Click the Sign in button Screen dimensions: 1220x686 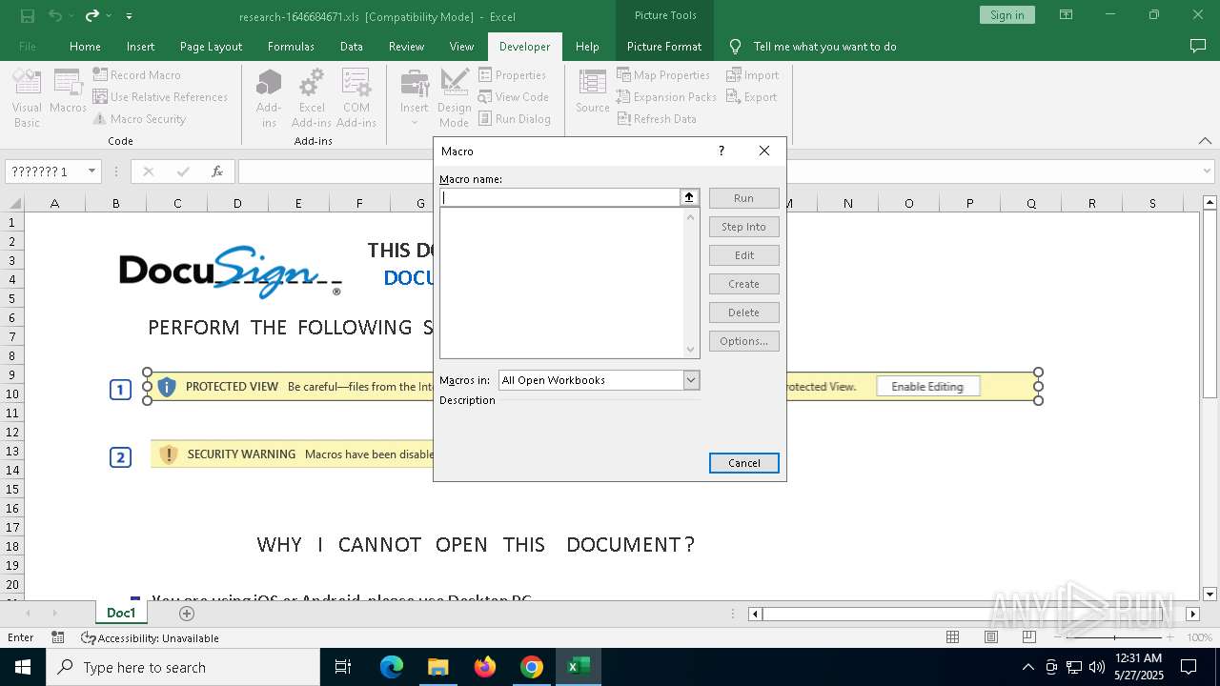pyautogui.click(x=1006, y=15)
